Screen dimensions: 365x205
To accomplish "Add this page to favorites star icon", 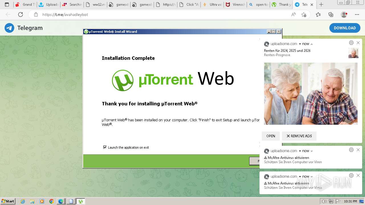I will pyautogui.click(x=304, y=15).
